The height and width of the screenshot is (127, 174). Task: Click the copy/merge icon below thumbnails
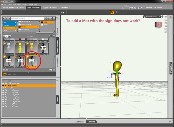(51, 70)
